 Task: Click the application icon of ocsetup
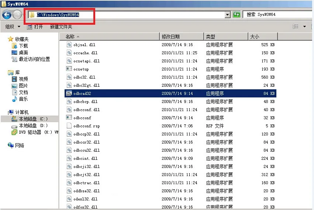click(x=69, y=69)
